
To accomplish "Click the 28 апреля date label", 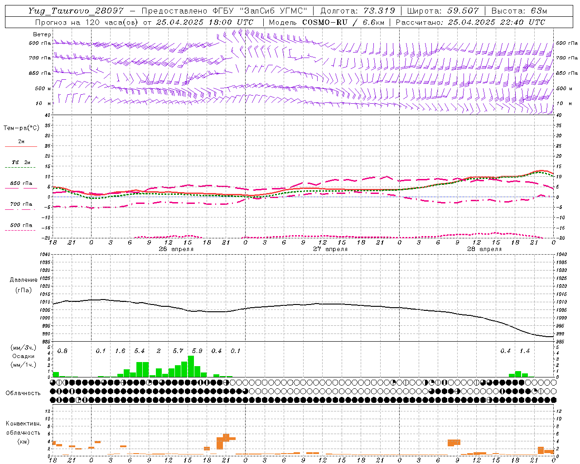I will [484, 249].
